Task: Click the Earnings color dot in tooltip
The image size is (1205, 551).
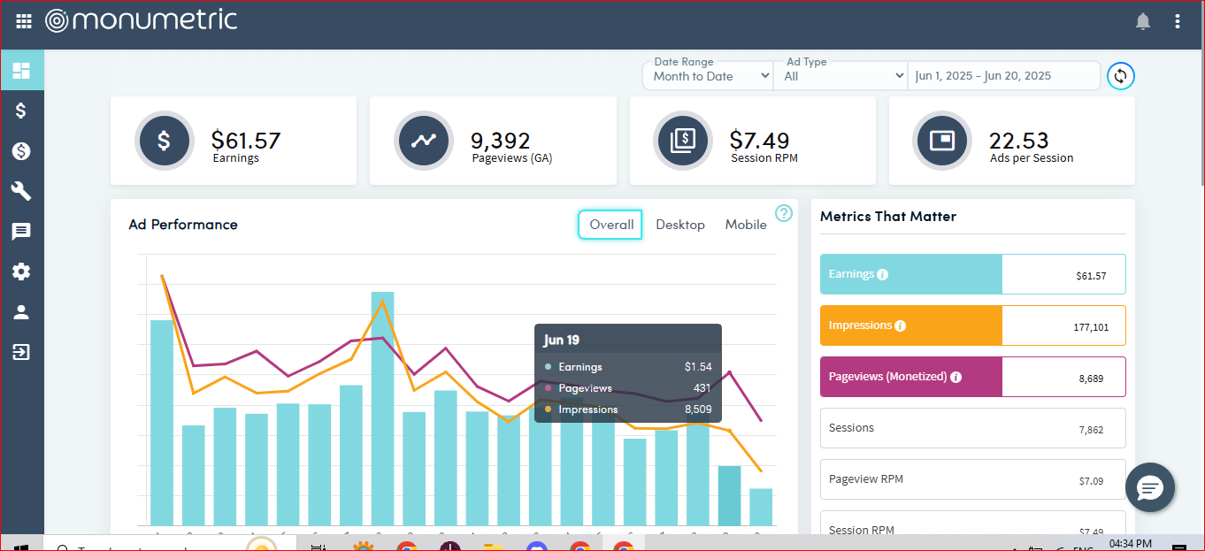Action: pos(549,367)
